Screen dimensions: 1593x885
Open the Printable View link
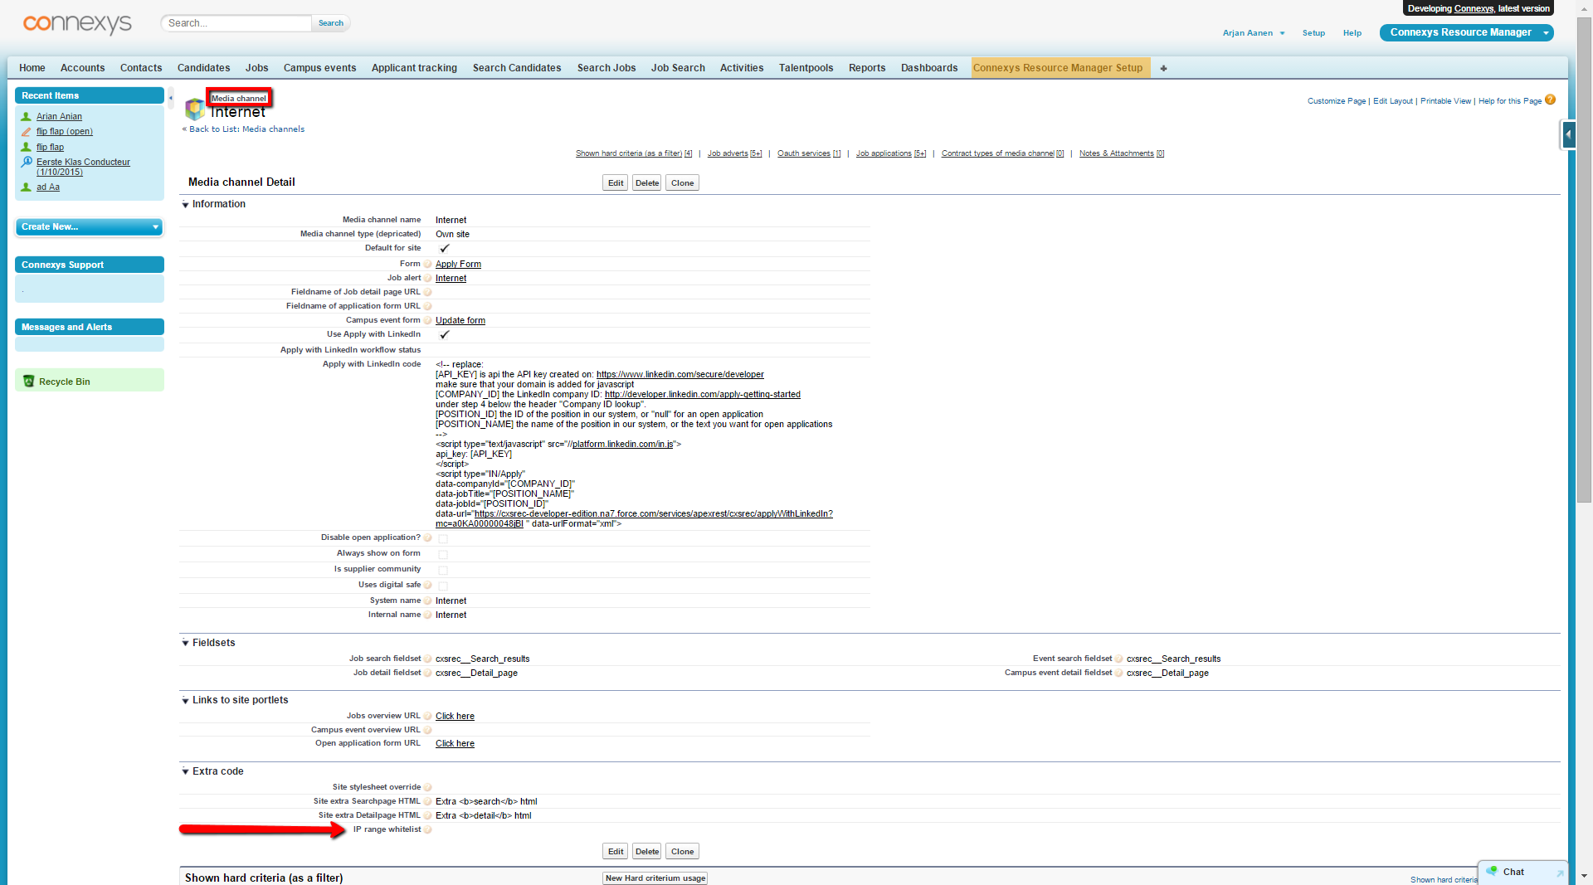(1445, 101)
